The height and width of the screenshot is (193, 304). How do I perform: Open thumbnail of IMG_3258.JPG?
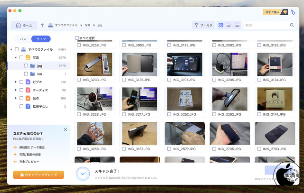(x=95, y=134)
